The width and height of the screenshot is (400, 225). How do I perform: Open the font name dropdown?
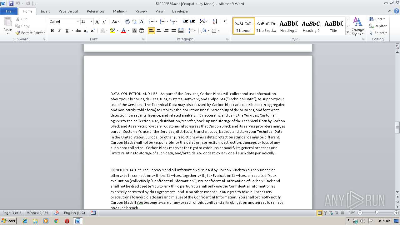(x=78, y=22)
